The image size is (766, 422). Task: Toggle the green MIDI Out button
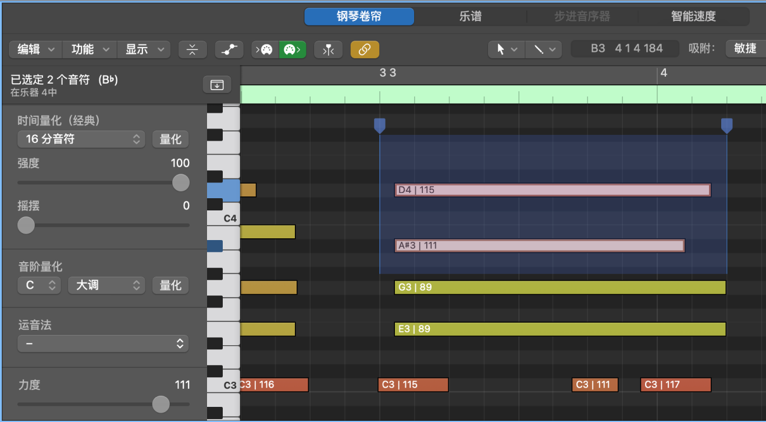(x=293, y=50)
